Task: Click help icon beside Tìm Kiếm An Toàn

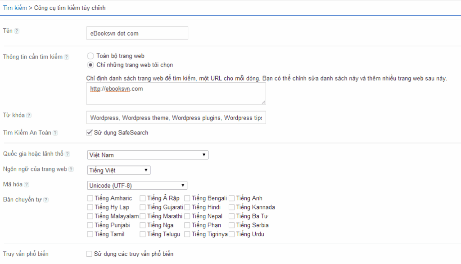Action: pos(55,133)
